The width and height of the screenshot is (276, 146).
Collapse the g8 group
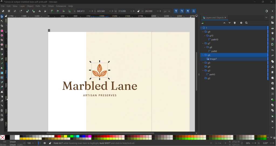point(205,47)
